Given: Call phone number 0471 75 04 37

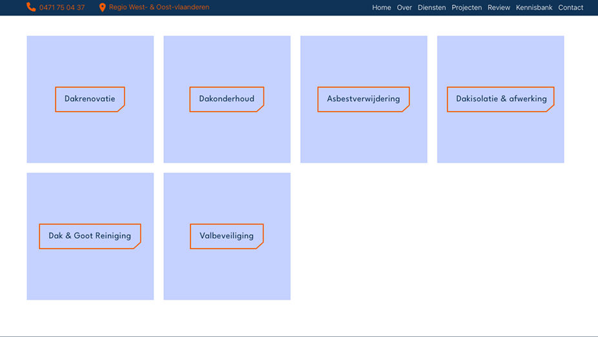Looking at the screenshot, I should point(62,8).
